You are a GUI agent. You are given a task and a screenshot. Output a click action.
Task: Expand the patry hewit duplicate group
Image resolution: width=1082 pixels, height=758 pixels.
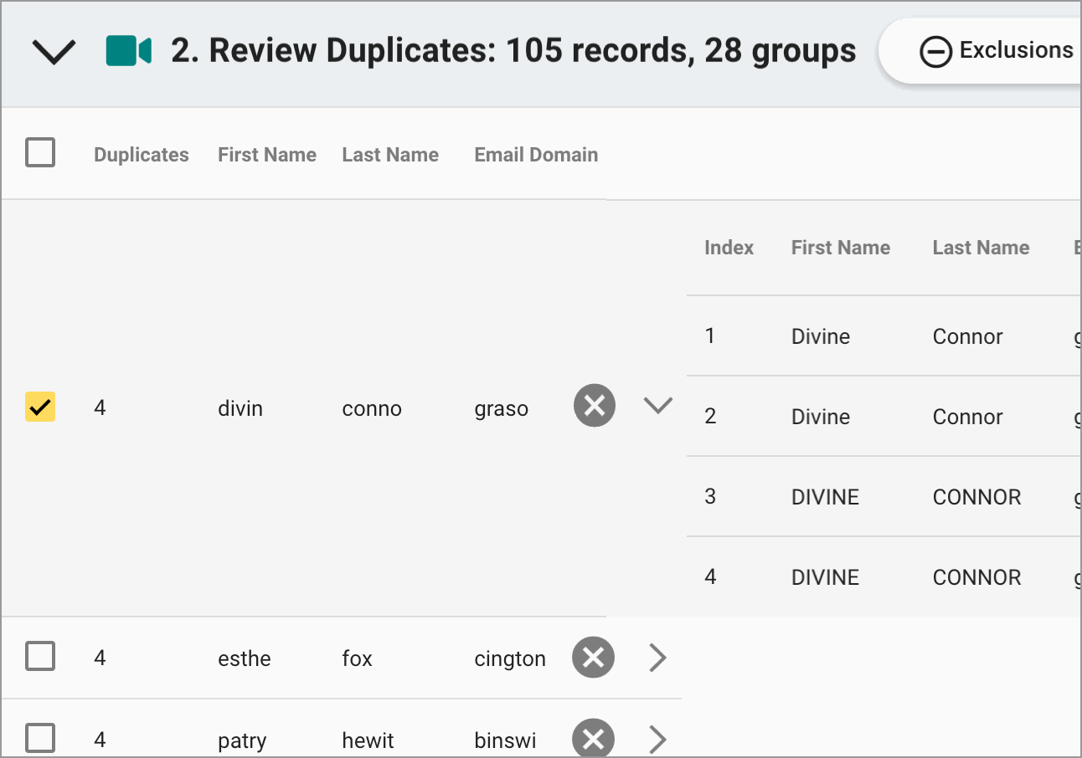[x=657, y=739]
